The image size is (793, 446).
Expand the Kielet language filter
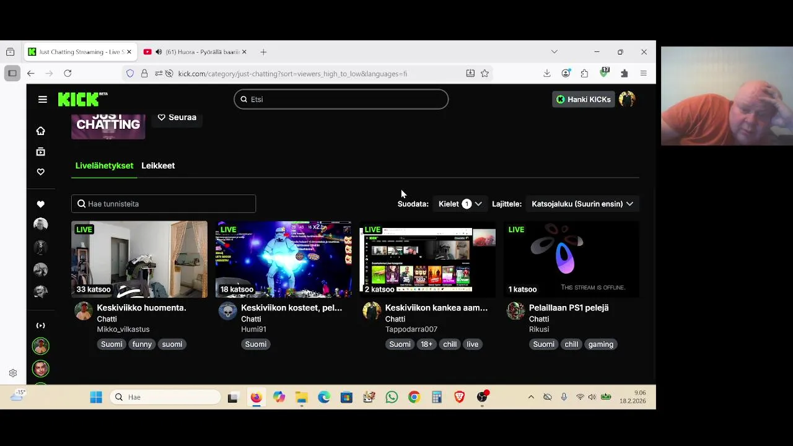pyautogui.click(x=460, y=204)
